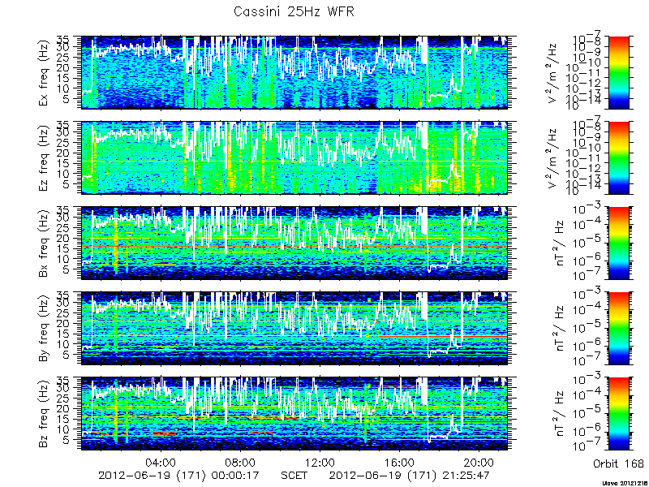649x487 pixels.
Task: Click the 16:00 time axis label
Action: click(399, 462)
